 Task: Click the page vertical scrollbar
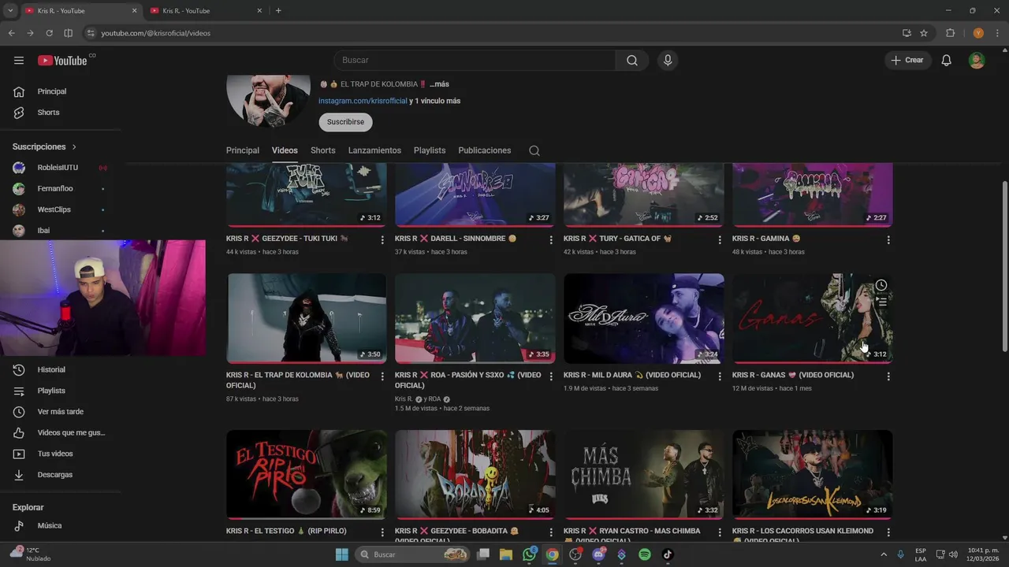1004,266
